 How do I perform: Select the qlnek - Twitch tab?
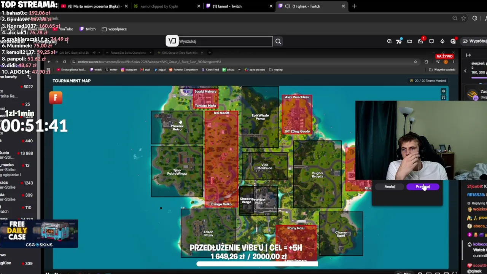click(x=311, y=6)
